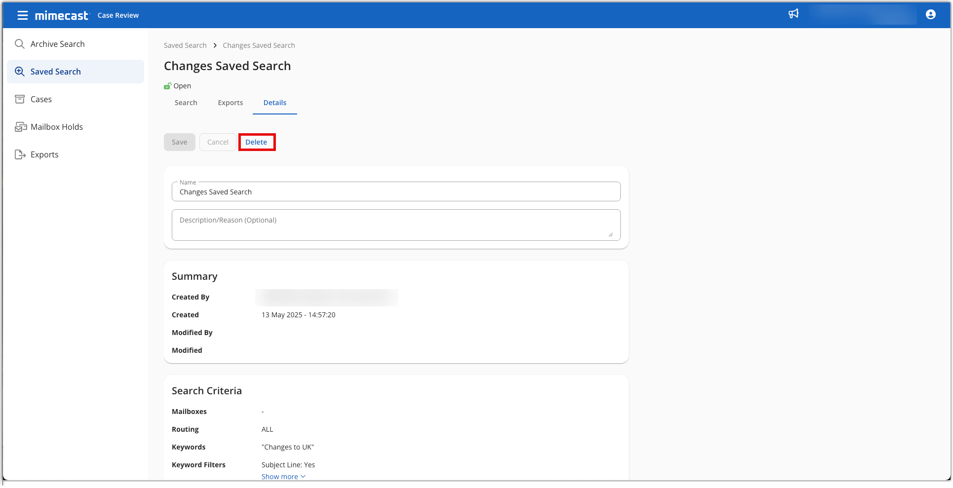The width and height of the screenshot is (953, 488).
Task: Open the hamburger navigation menu
Action: 22,15
